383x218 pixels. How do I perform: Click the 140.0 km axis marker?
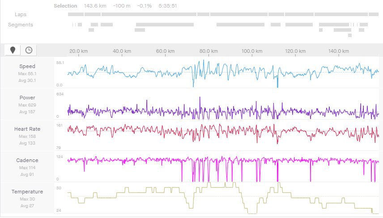[x=339, y=51]
